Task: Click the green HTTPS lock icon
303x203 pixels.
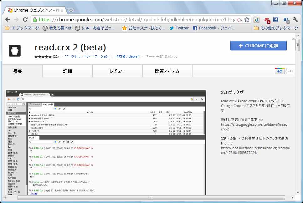Action: [x=35, y=19]
